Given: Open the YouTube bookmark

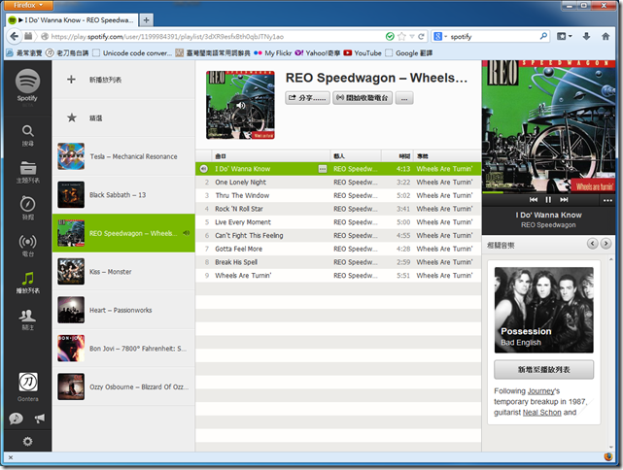Looking at the screenshot, I should (x=363, y=52).
